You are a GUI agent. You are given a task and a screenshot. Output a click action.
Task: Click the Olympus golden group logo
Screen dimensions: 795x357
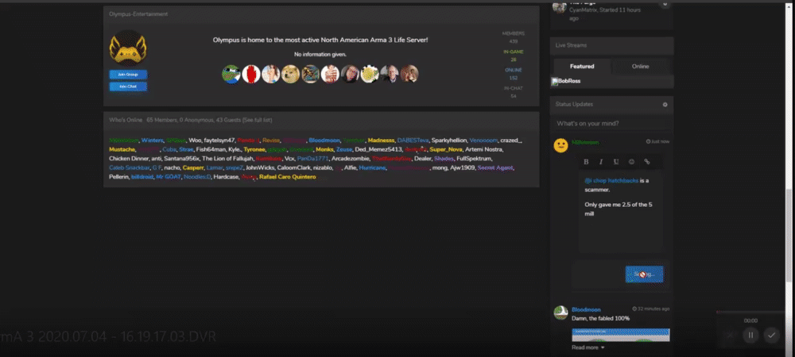(x=128, y=47)
